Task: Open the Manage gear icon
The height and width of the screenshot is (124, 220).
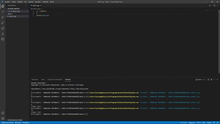Action: (3, 118)
